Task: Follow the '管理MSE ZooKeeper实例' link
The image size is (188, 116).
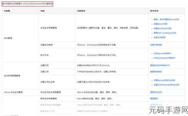Action: click(x=165, y=33)
